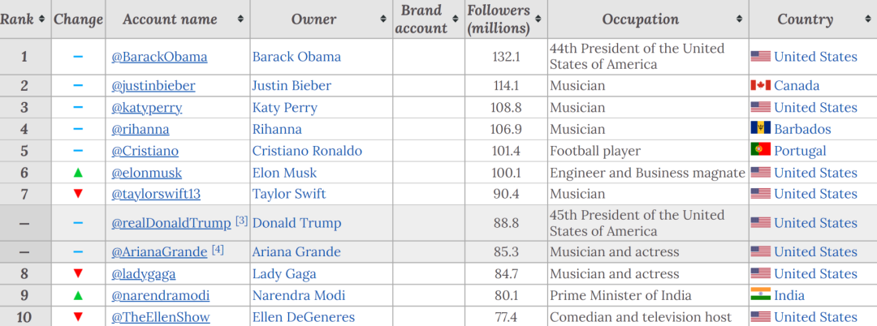Image resolution: width=877 pixels, height=326 pixels.
Task: Open footnote [4] next to @ArianaGrande
Action: coord(218,250)
